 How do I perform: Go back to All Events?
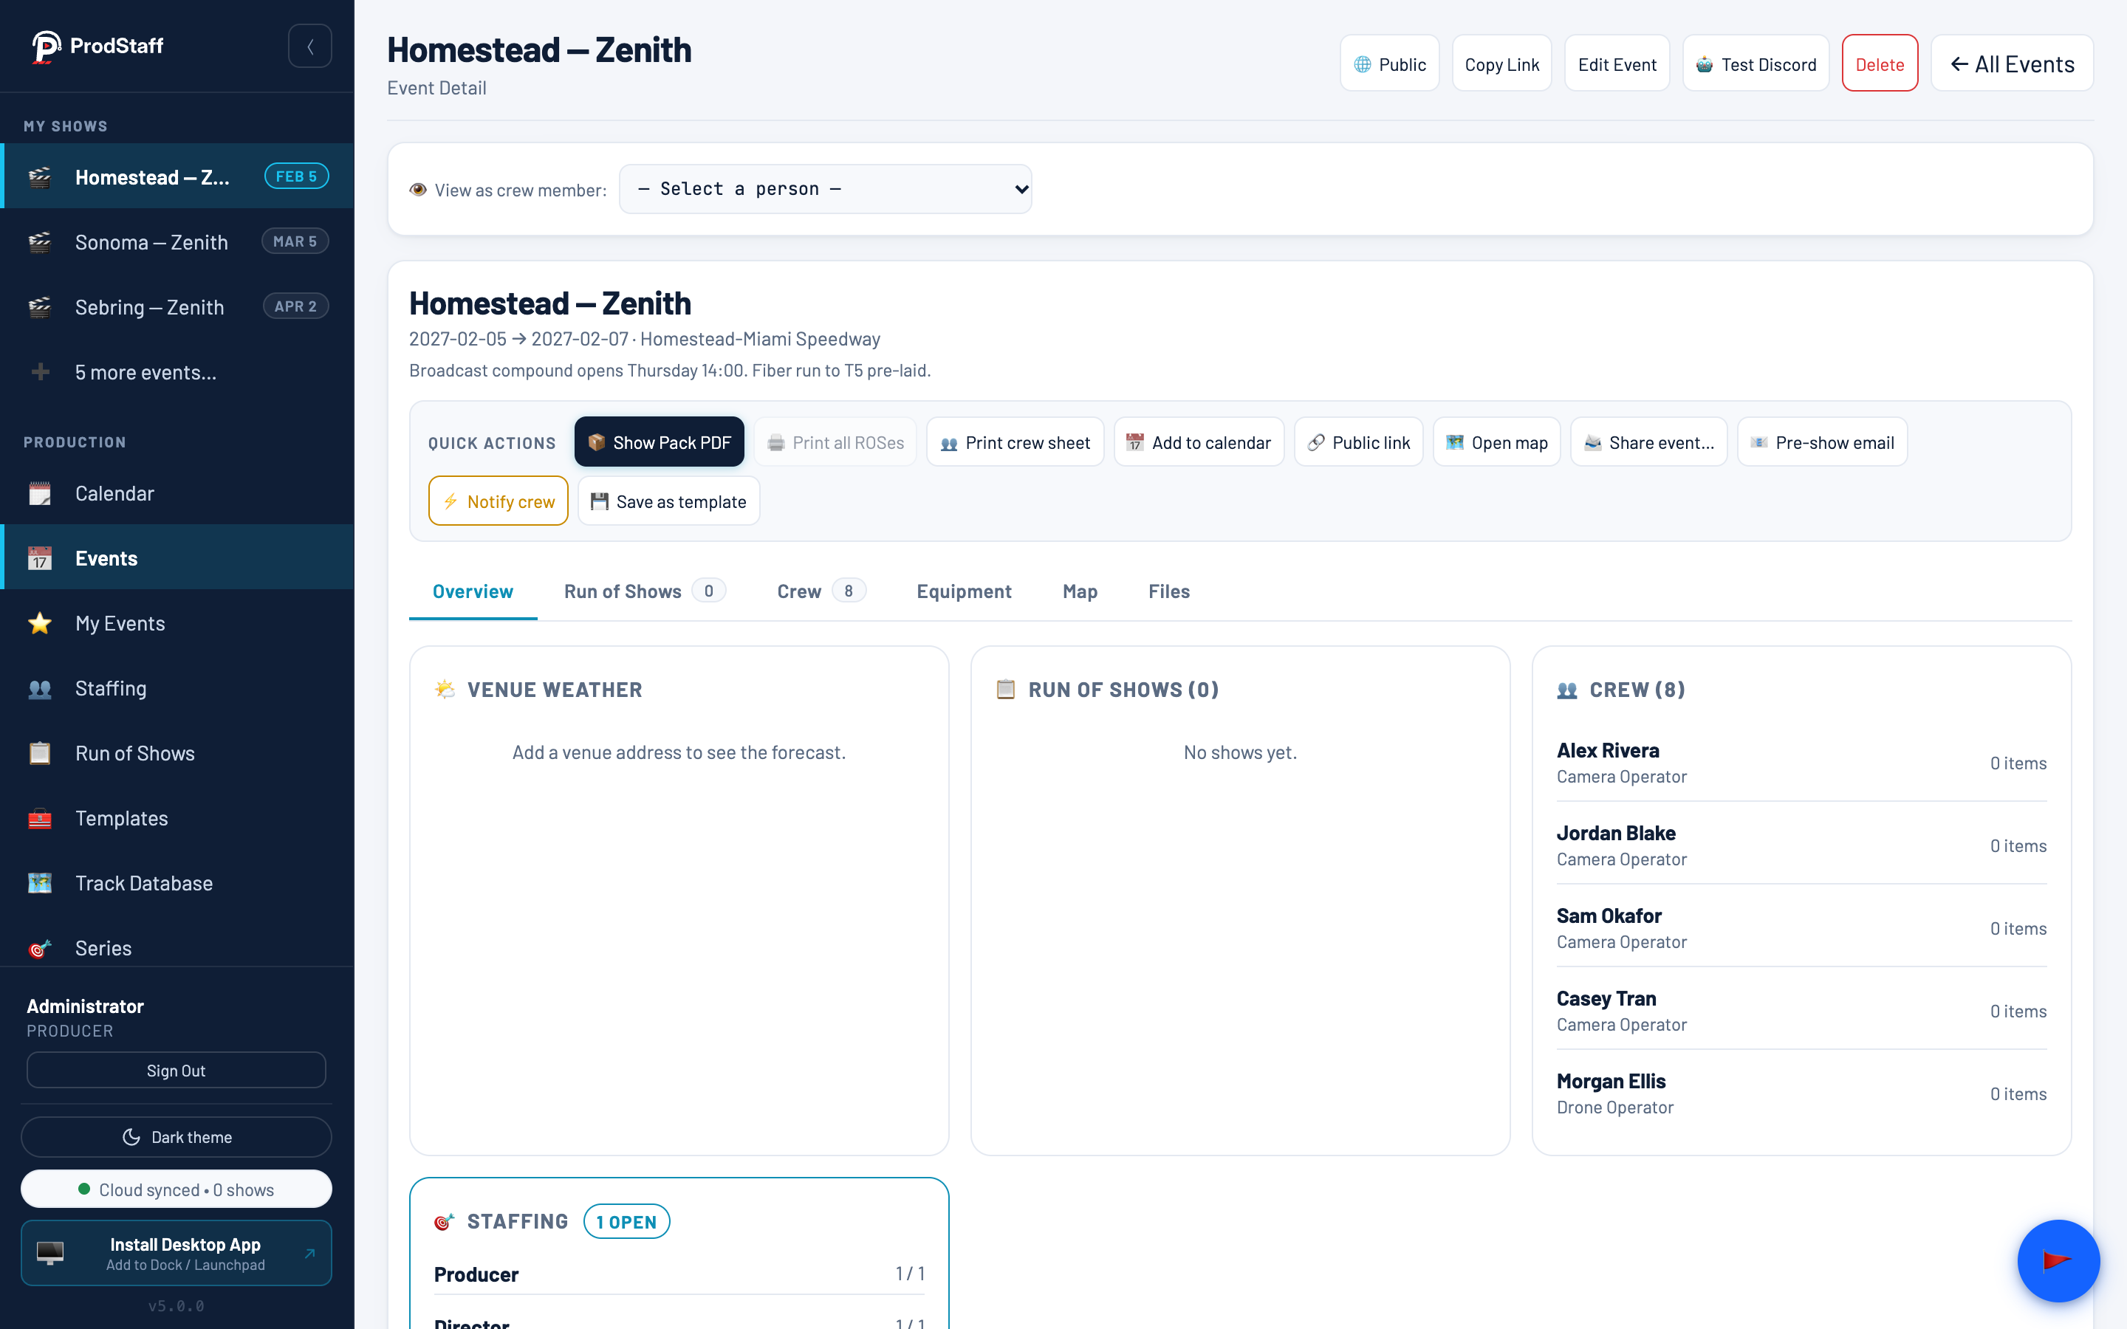click(2012, 64)
